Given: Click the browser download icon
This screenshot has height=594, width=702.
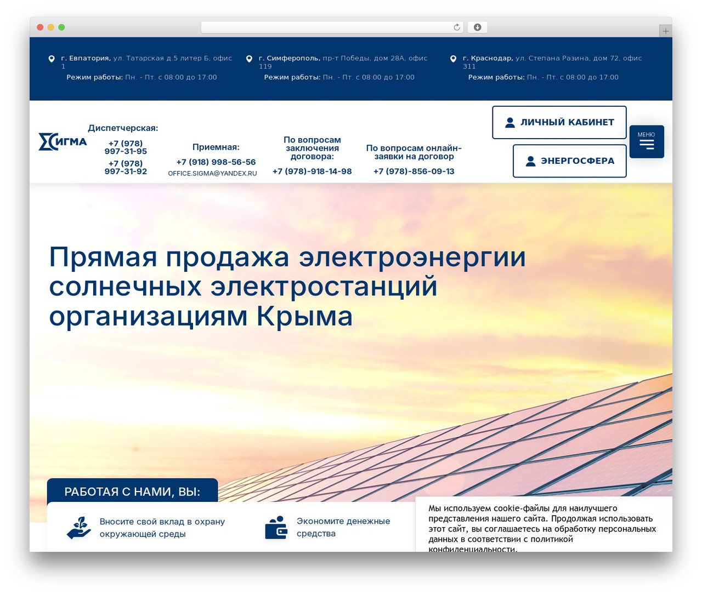Looking at the screenshot, I should (x=478, y=27).
